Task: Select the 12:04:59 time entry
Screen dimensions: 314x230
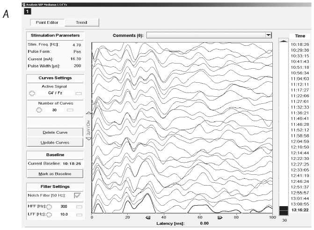Action: coord(300,142)
